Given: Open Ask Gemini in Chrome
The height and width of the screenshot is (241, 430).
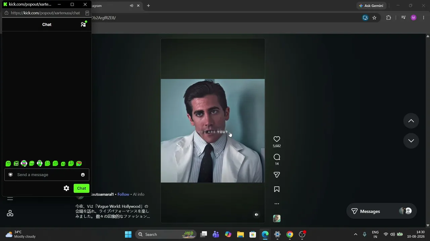Looking at the screenshot, I should (x=371, y=6).
